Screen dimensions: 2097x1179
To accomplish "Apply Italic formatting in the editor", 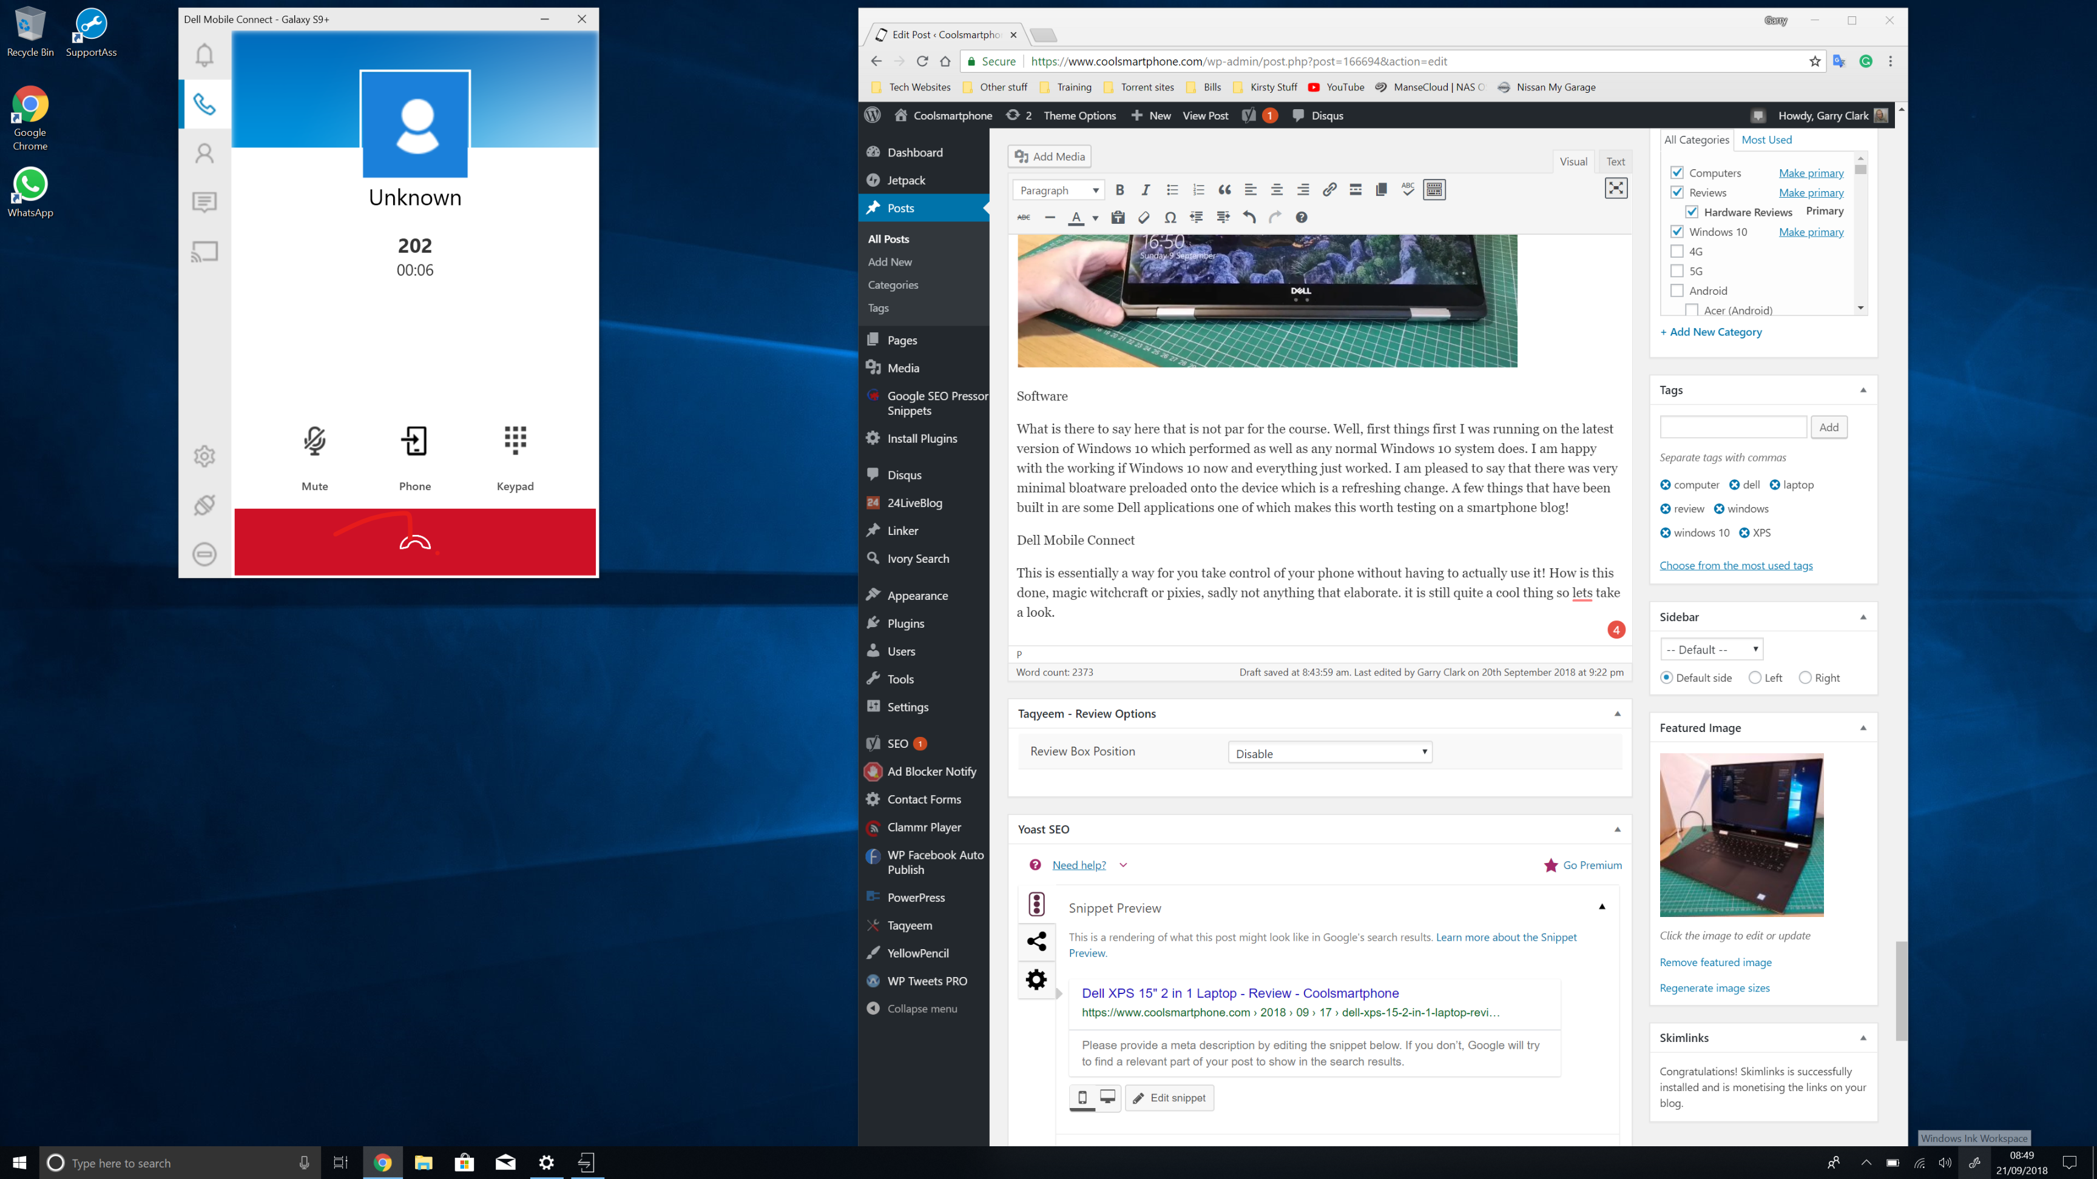I will point(1146,190).
